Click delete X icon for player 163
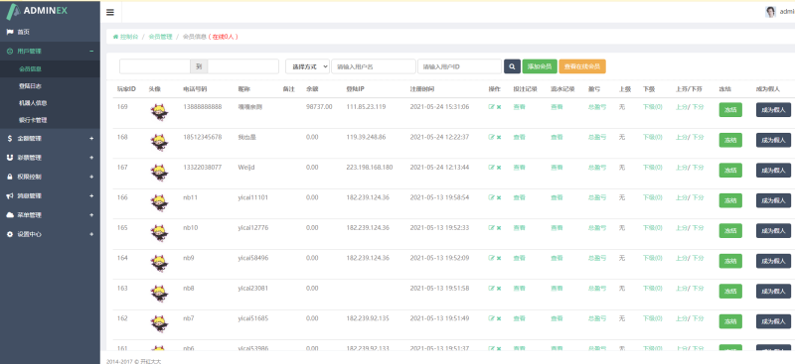 (499, 288)
